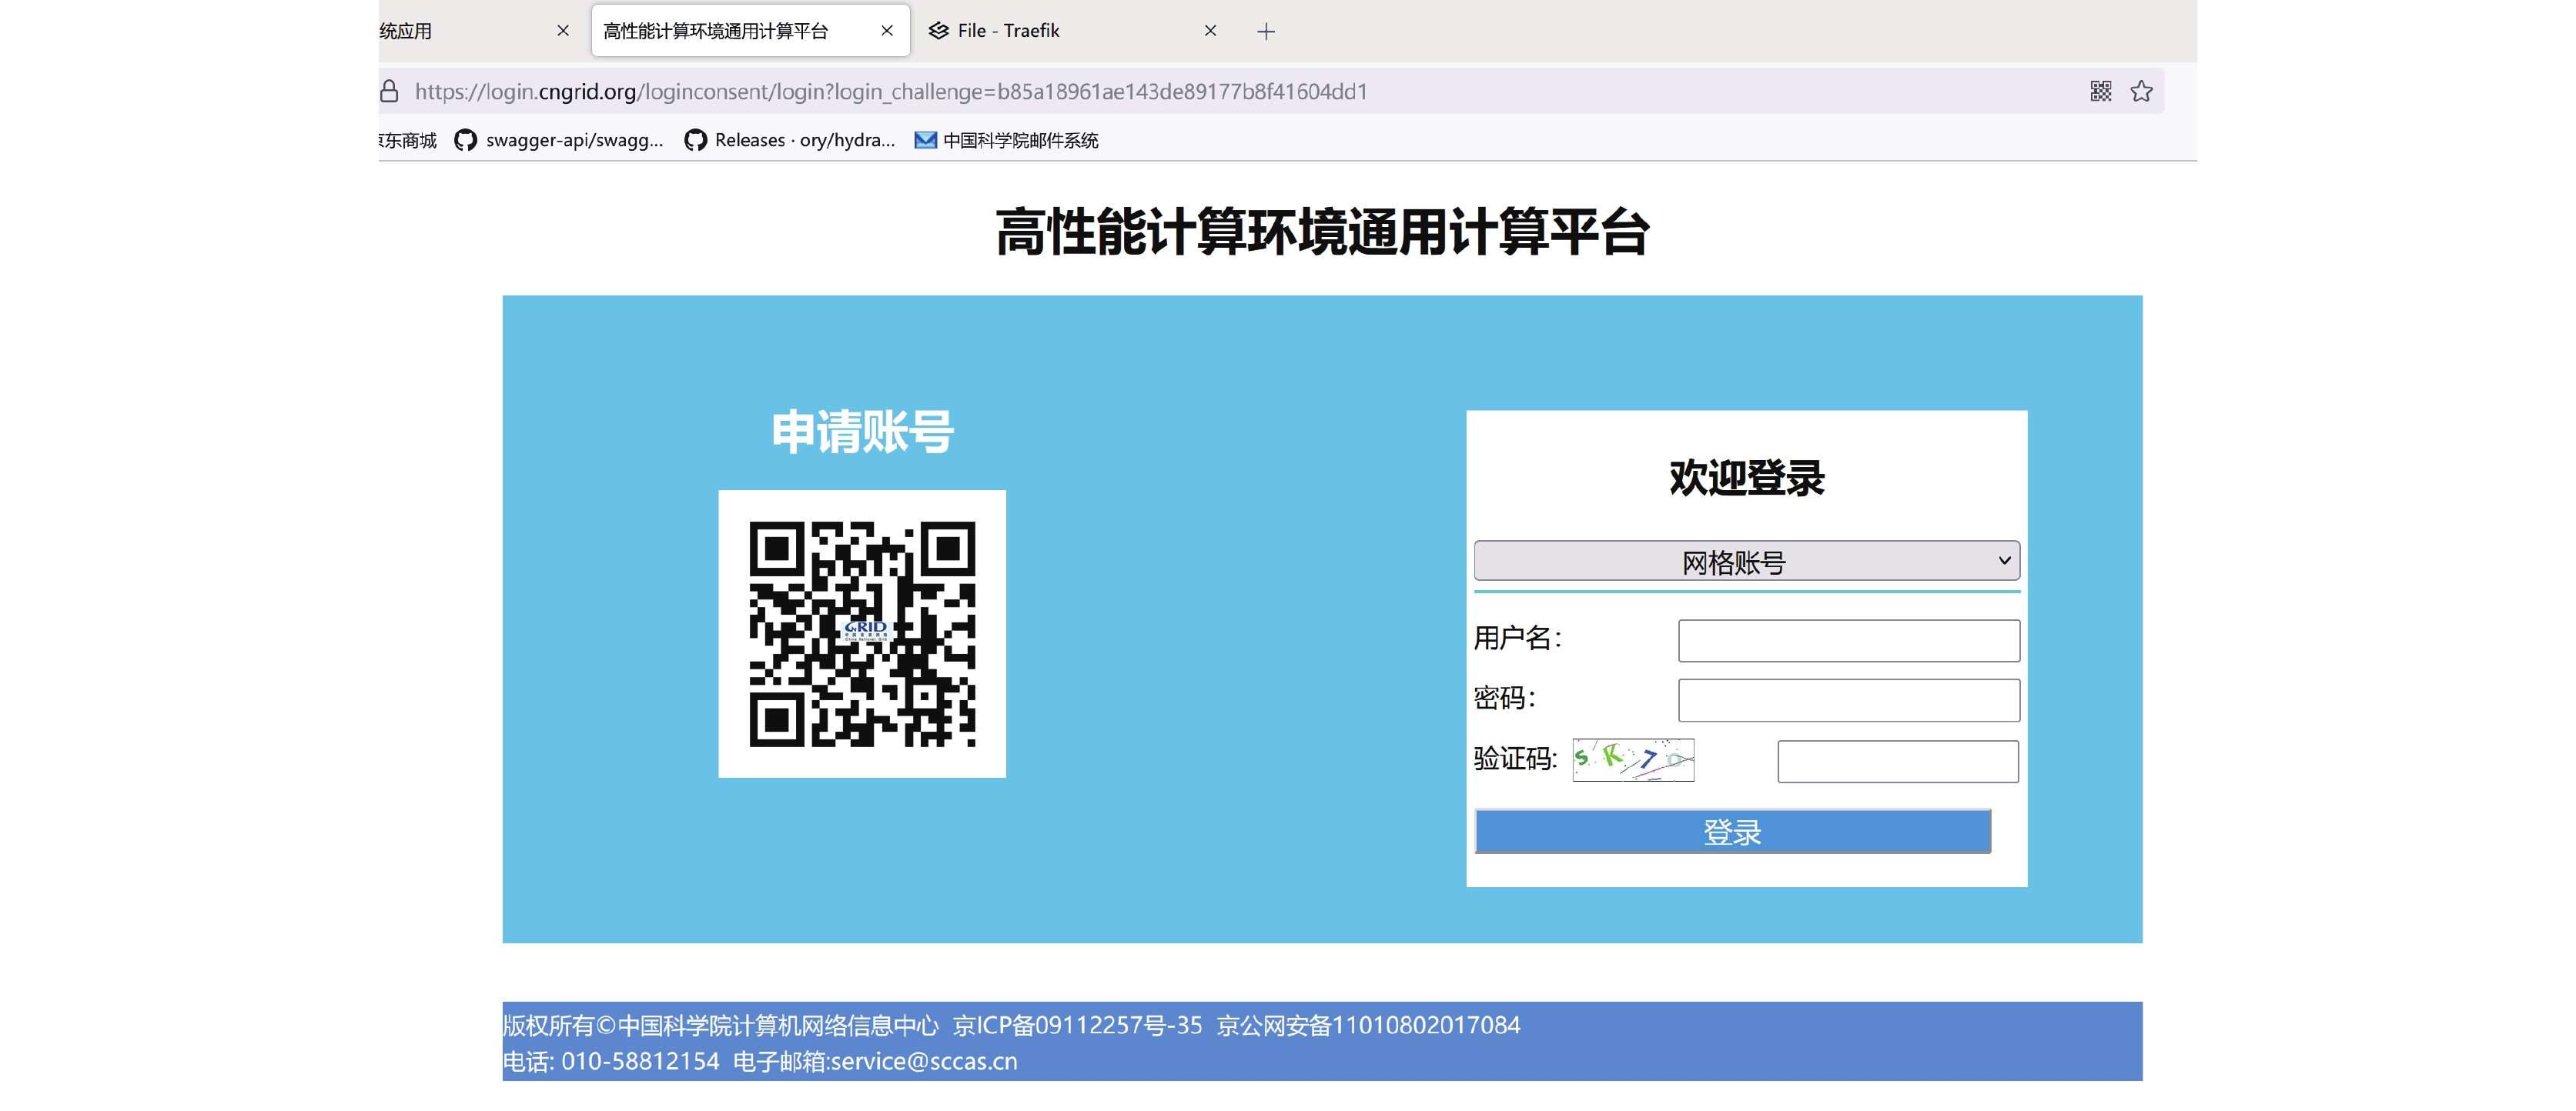Image resolution: width=2576 pixels, height=1111 pixels.
Task: Click the lock icon in the address bar
Action: coord(389,92)
